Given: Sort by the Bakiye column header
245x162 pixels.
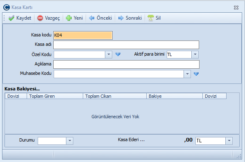Looking at the screenshot, I should pos(175,96).
